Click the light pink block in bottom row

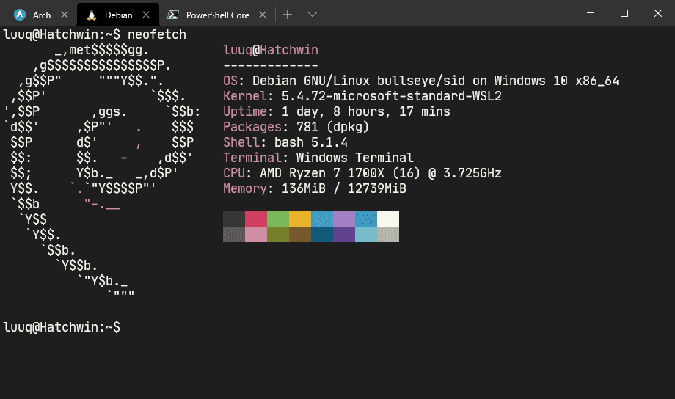pyautogui.click(x=255, y=234)
